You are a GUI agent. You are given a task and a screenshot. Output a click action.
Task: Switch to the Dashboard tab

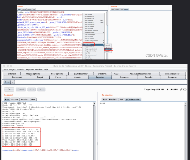click(17, 77)
